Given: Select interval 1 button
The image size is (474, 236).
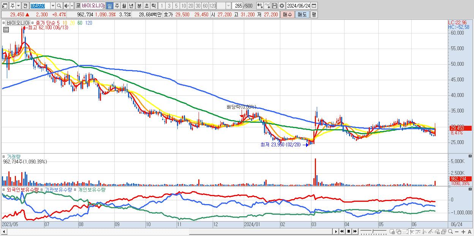Looking at the screenshot, I should 162,6.
